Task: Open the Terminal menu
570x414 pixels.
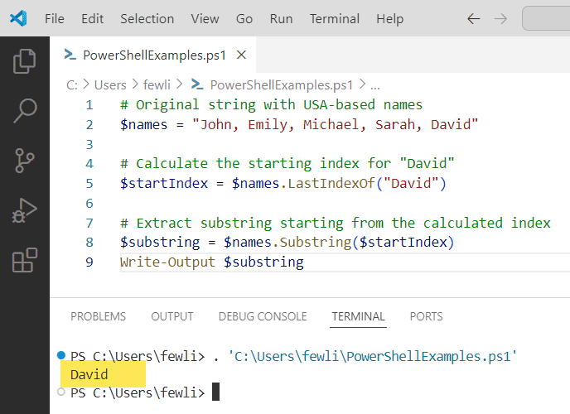Action: (x=335, y=18)
